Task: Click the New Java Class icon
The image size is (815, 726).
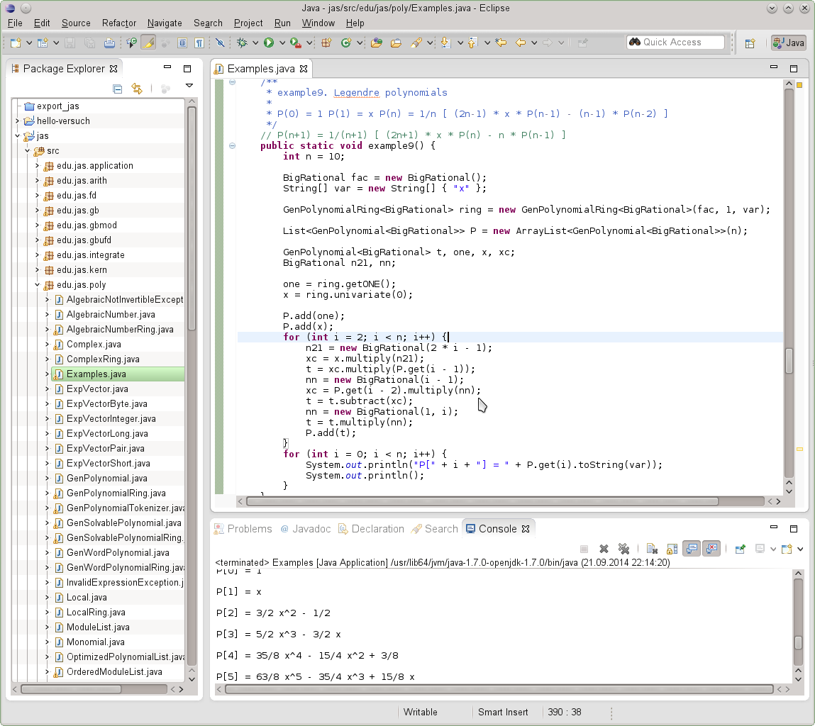Action: click(x=345, y=43)
